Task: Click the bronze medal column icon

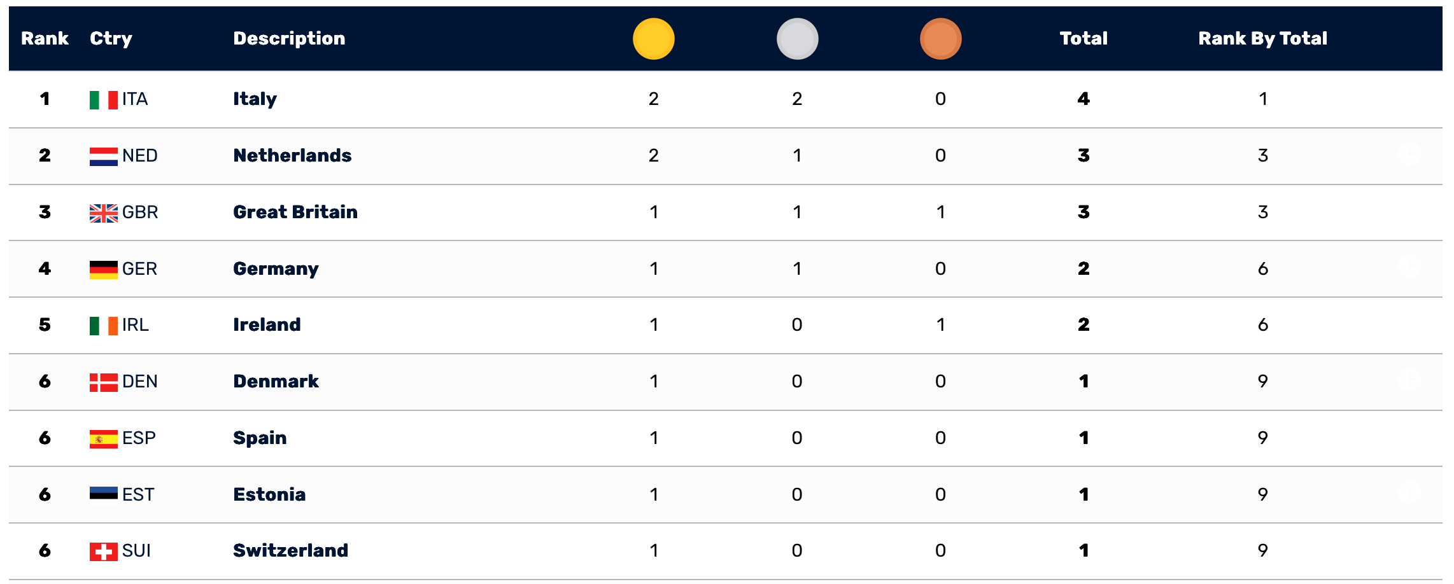Action: (x=940, y=39)
